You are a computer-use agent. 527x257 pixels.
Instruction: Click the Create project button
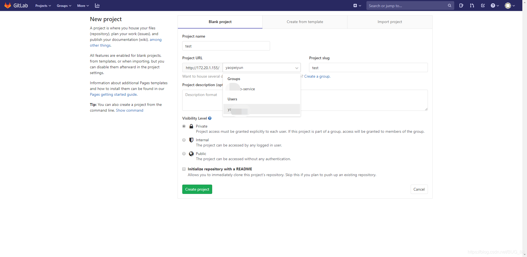pyautogui.click(x=197, y=189)
